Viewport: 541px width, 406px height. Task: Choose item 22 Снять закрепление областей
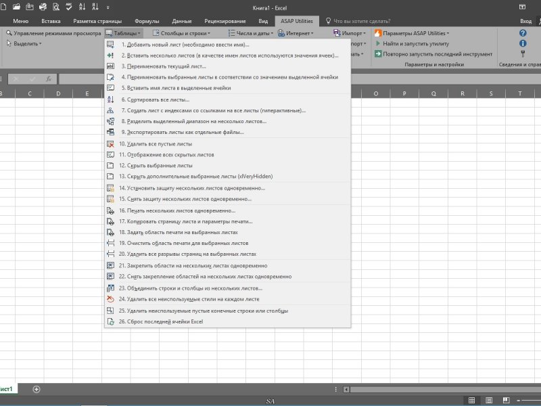pyautogui.click(x=228, y=276)
